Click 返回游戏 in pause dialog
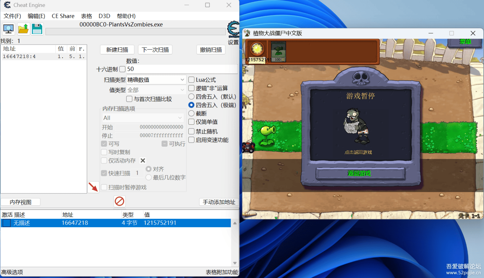The image size is (484, 278). coord(360,173)
